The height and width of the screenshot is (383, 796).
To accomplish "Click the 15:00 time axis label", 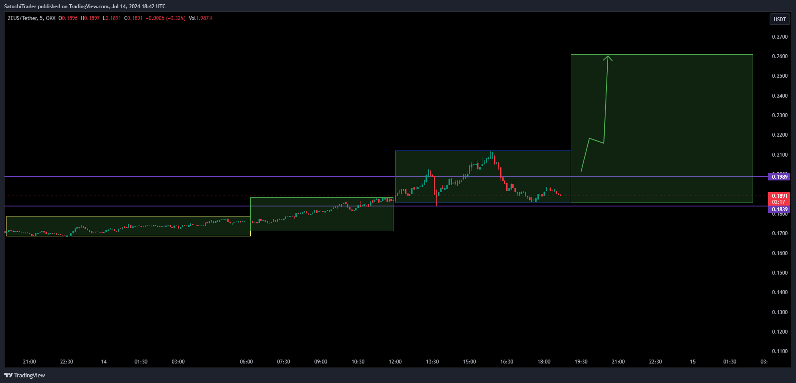I will click(x=469, y=362).
